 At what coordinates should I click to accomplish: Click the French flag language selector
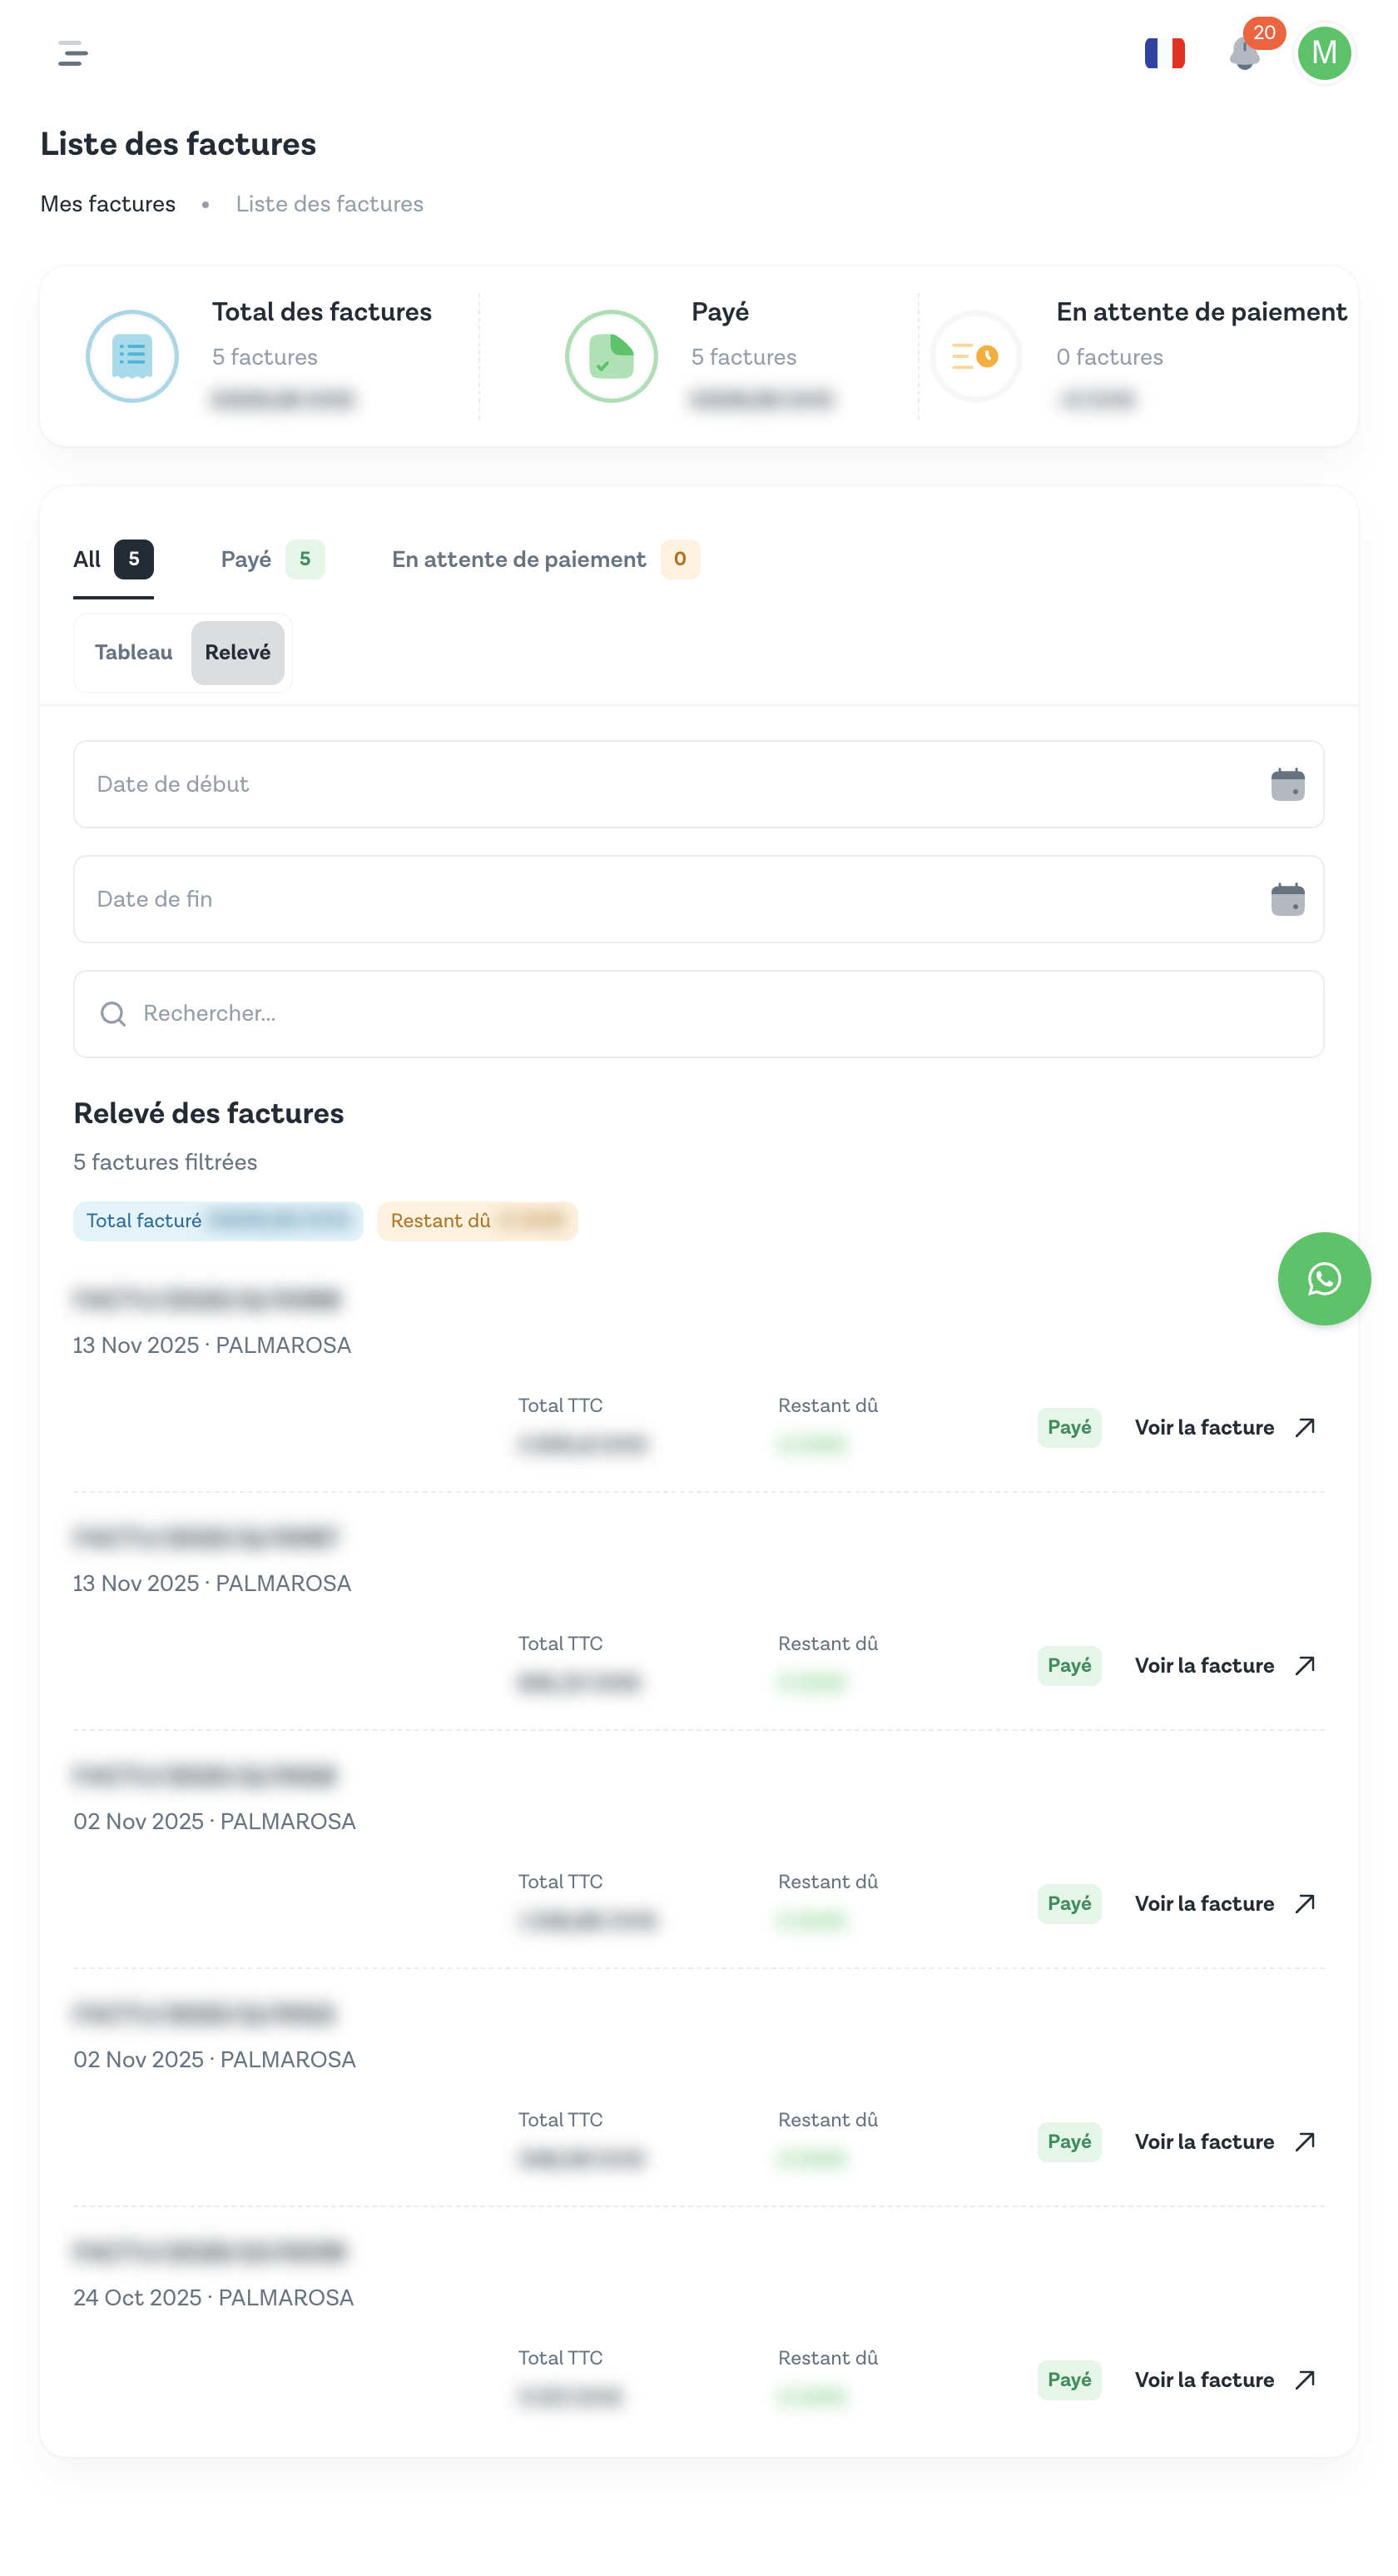coord(1164,53)
